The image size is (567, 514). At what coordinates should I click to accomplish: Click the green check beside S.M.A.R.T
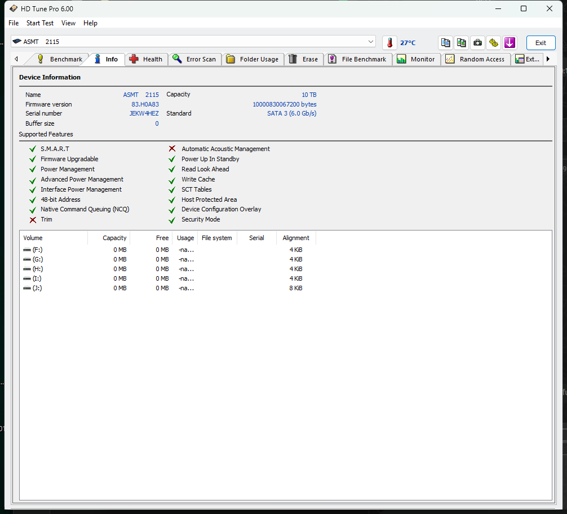(x=33, y=149)
